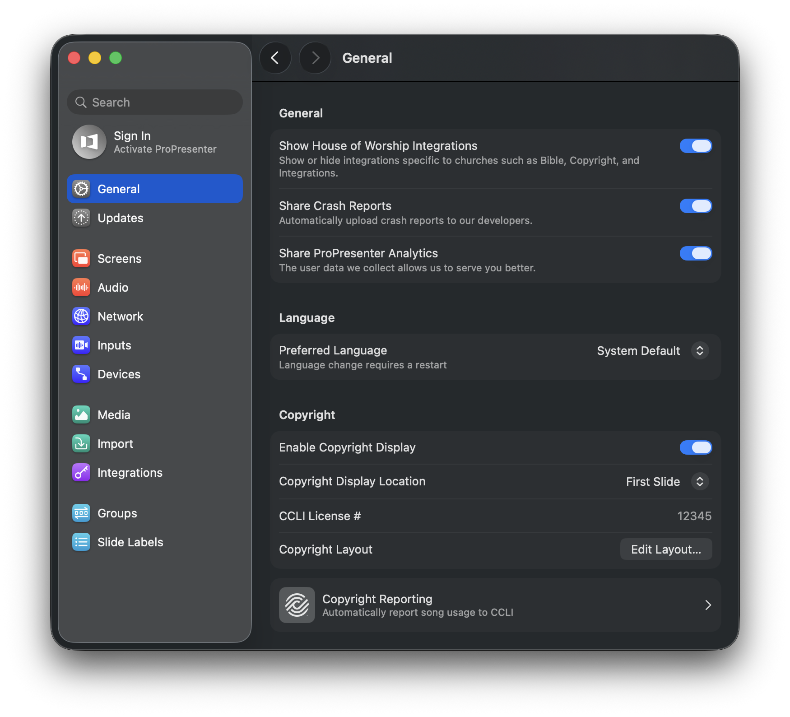Open Copyright Reporting row
Viewport: 790px width, 717px height.
(495, 605)
